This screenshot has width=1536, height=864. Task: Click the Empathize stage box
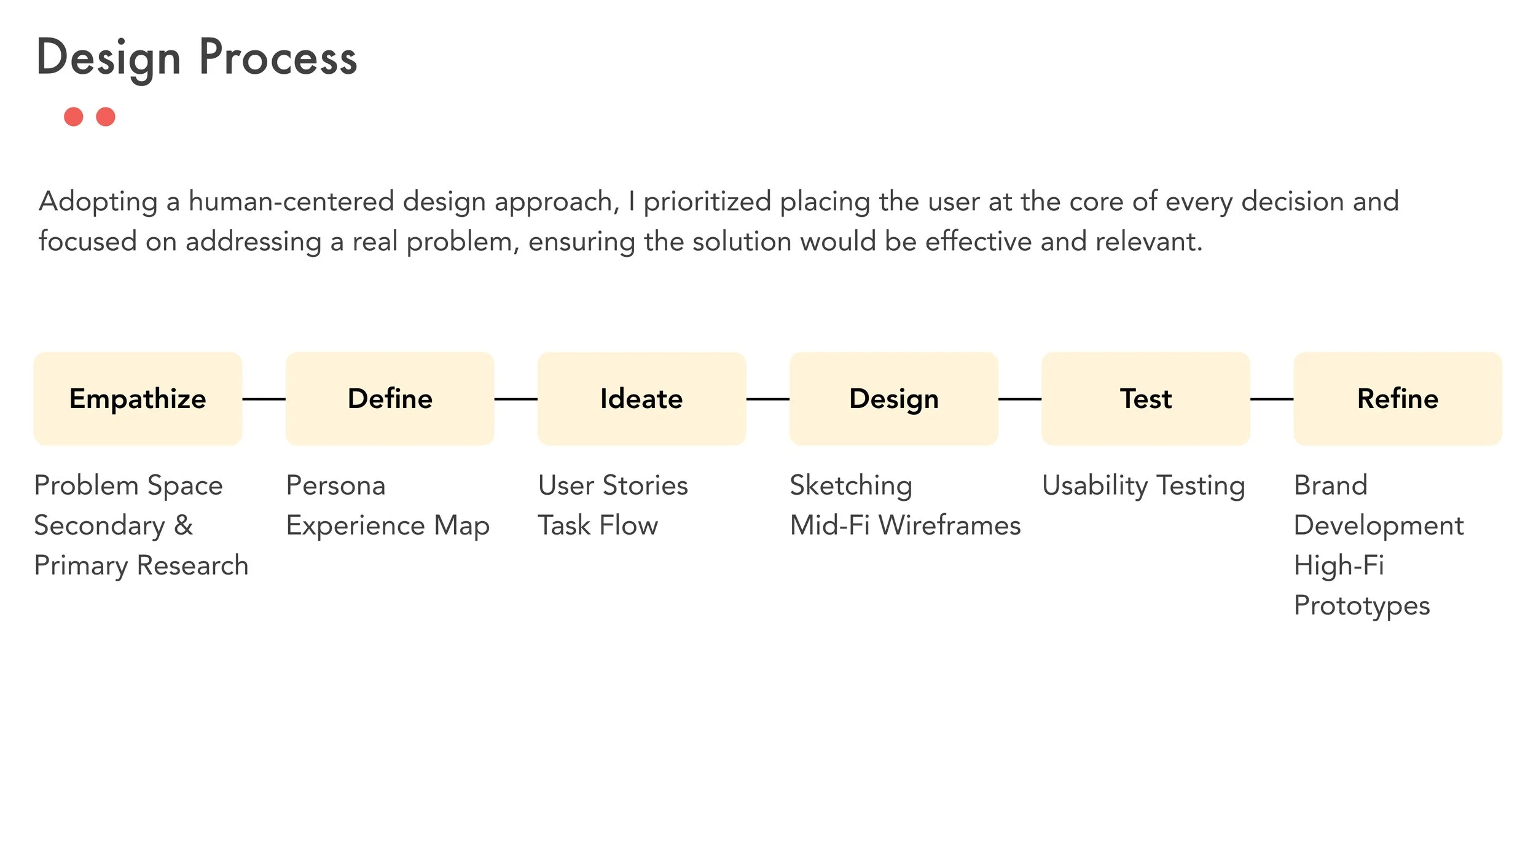coord(138,398)
